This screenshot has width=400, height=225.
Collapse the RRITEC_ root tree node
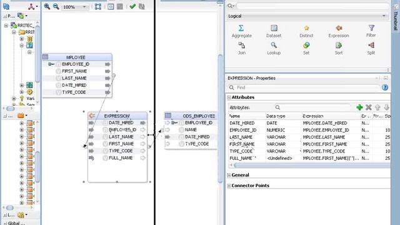point(6,26)
